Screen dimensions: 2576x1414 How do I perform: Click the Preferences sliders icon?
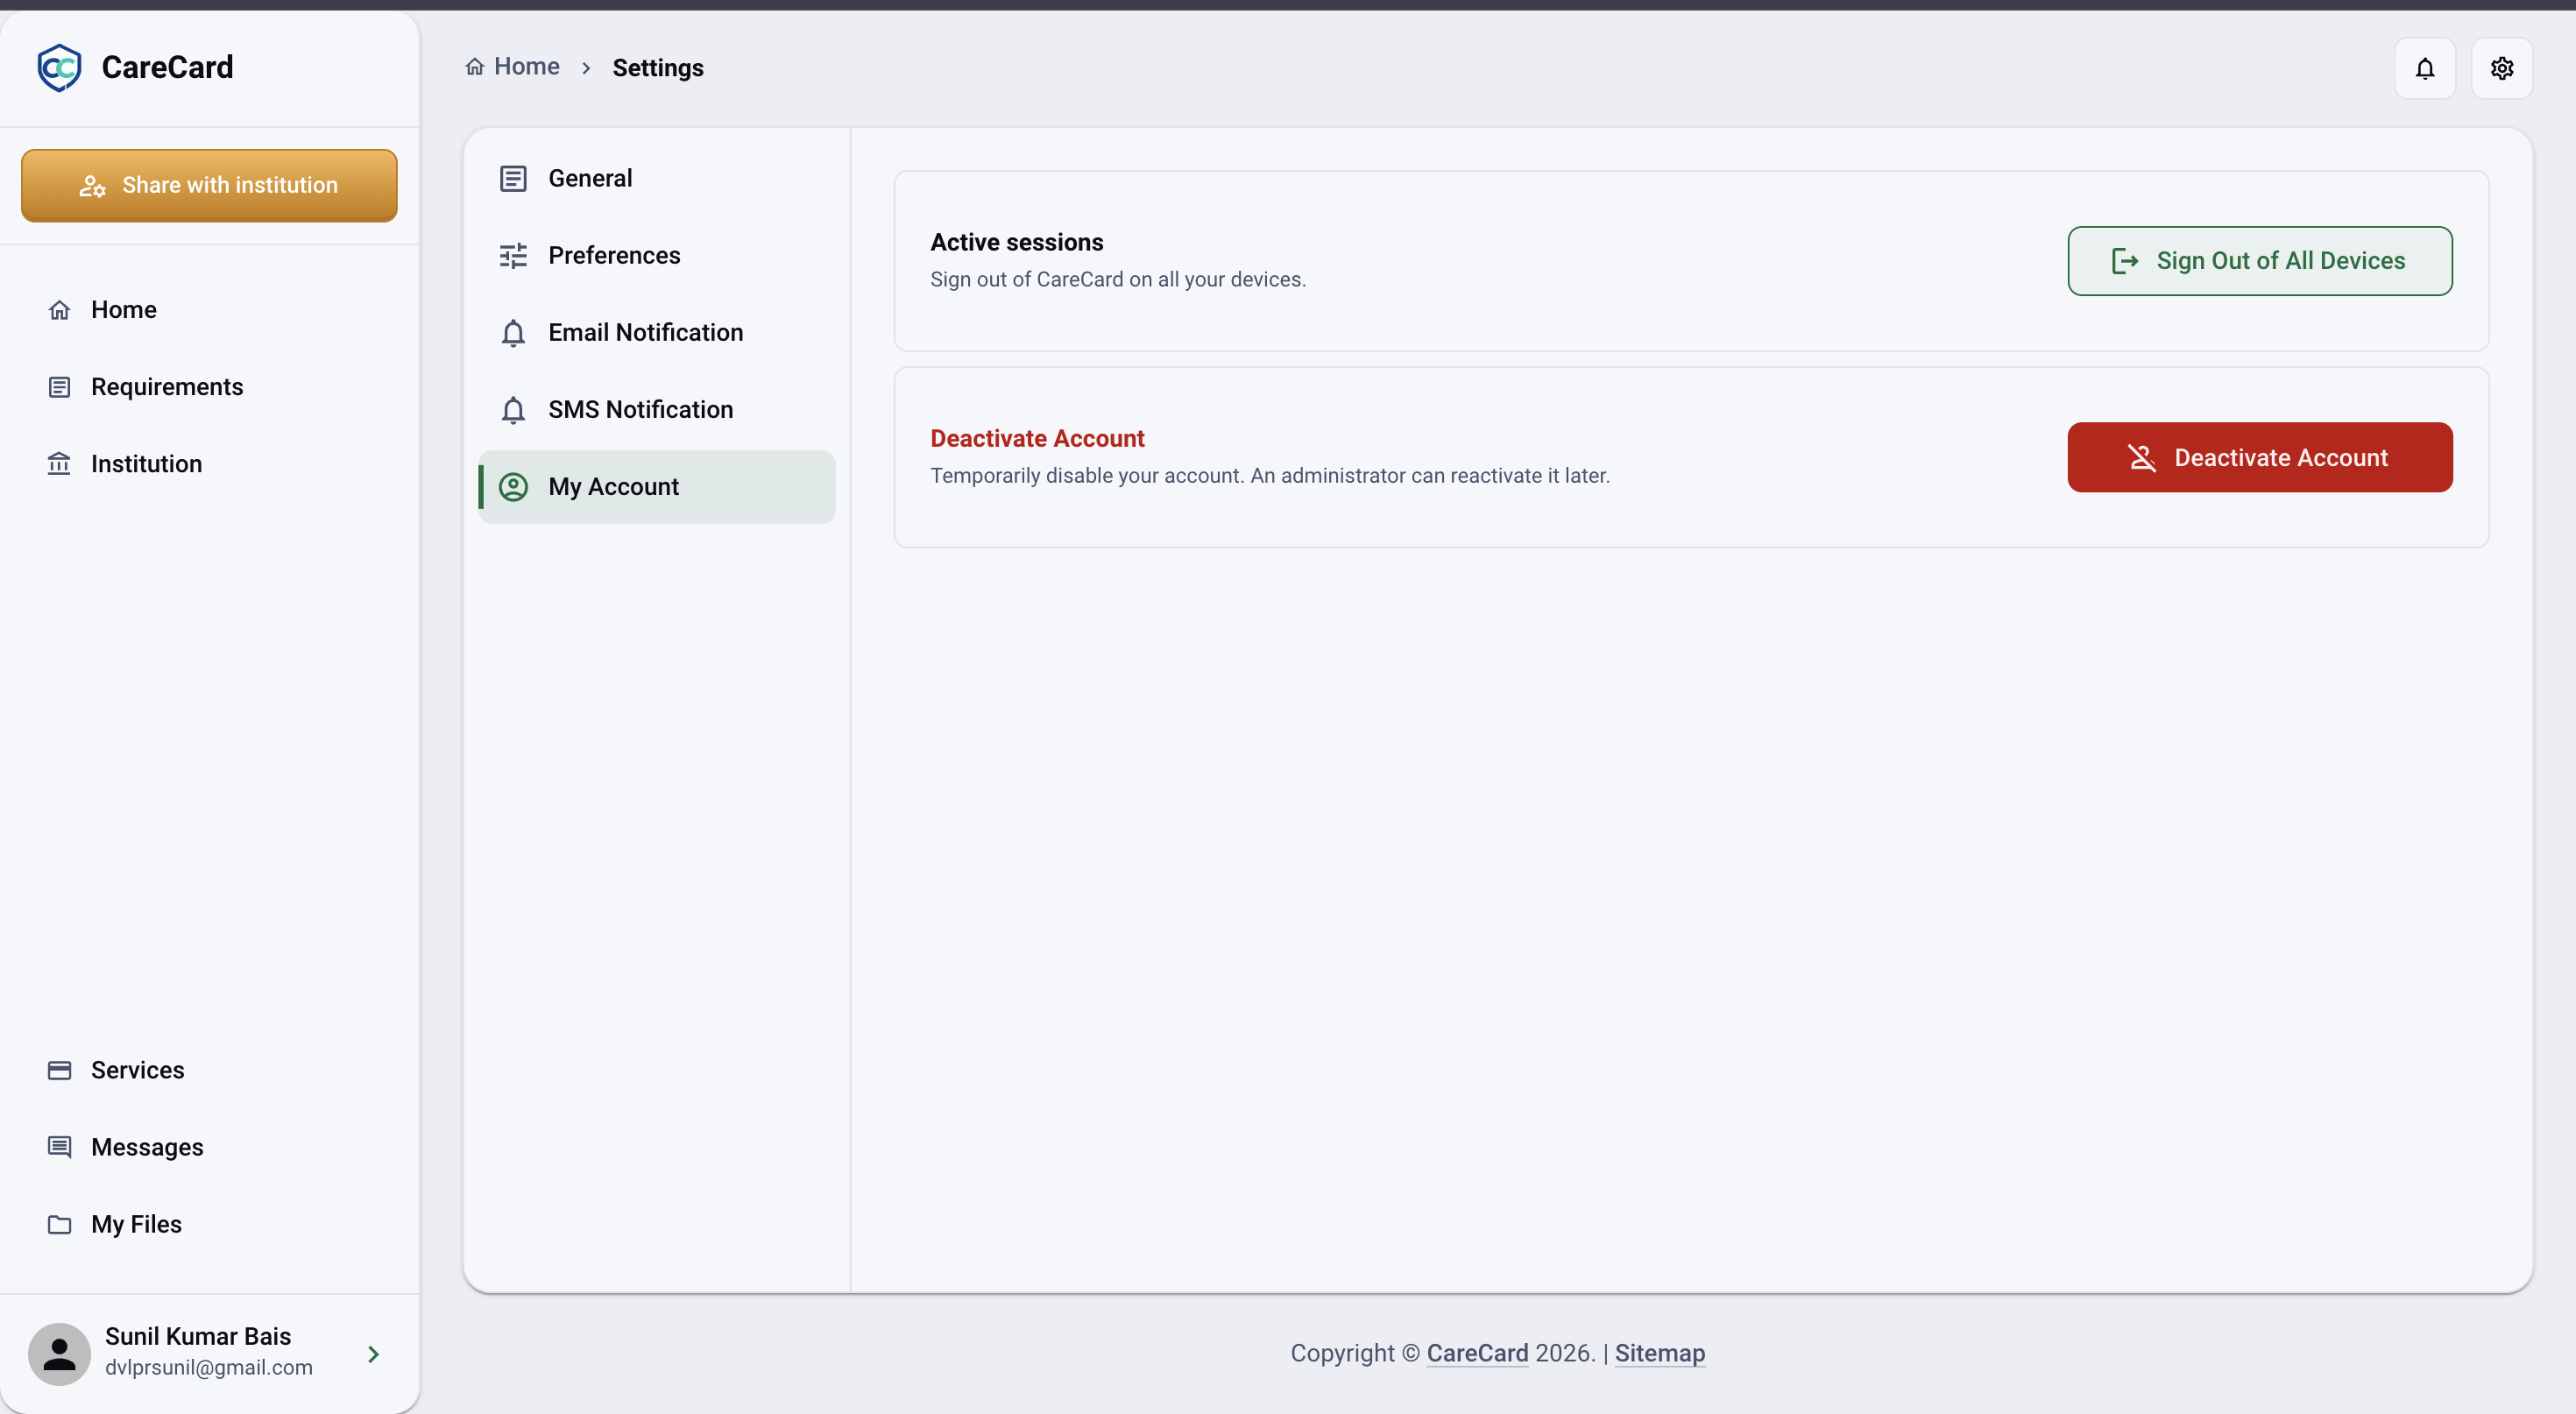pyautogui.click(x=513, y=255)
